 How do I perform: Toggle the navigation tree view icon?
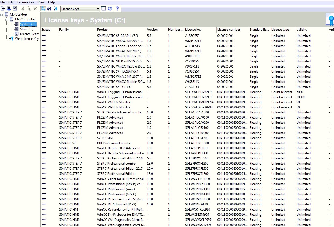(x=43, y=9)
